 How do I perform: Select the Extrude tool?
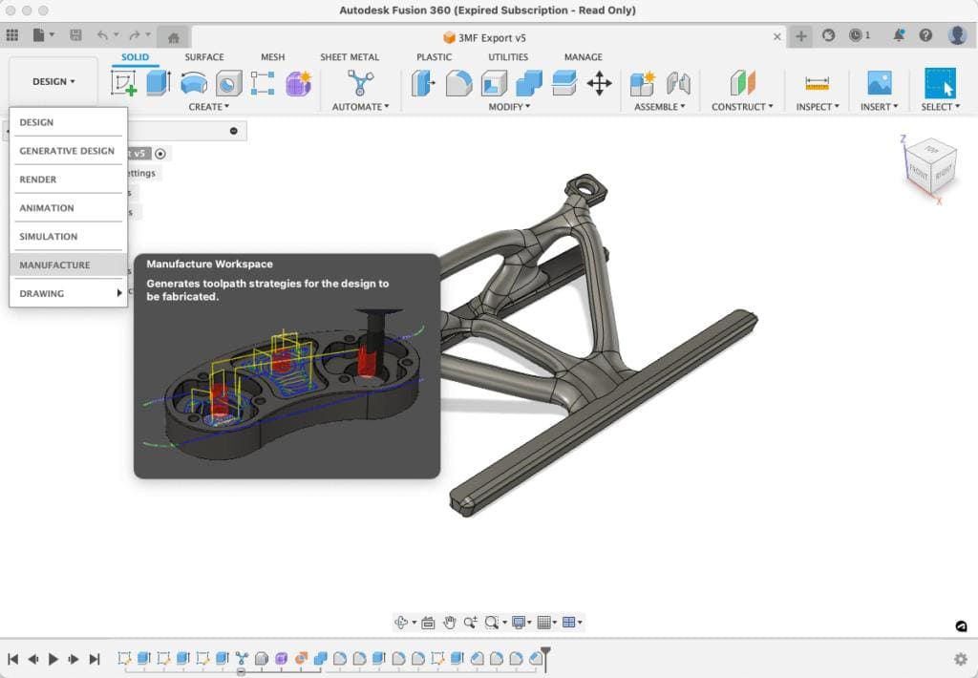click(159, 83)
